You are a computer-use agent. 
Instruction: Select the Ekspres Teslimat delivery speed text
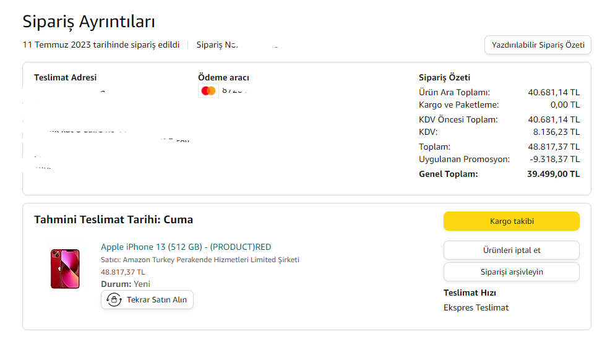coord(476,307)
